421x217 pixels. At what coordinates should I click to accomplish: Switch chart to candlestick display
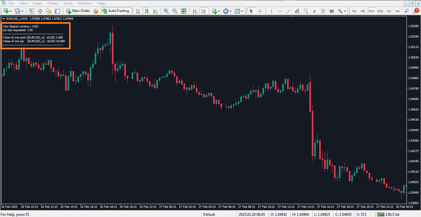[x=147, y=11]
